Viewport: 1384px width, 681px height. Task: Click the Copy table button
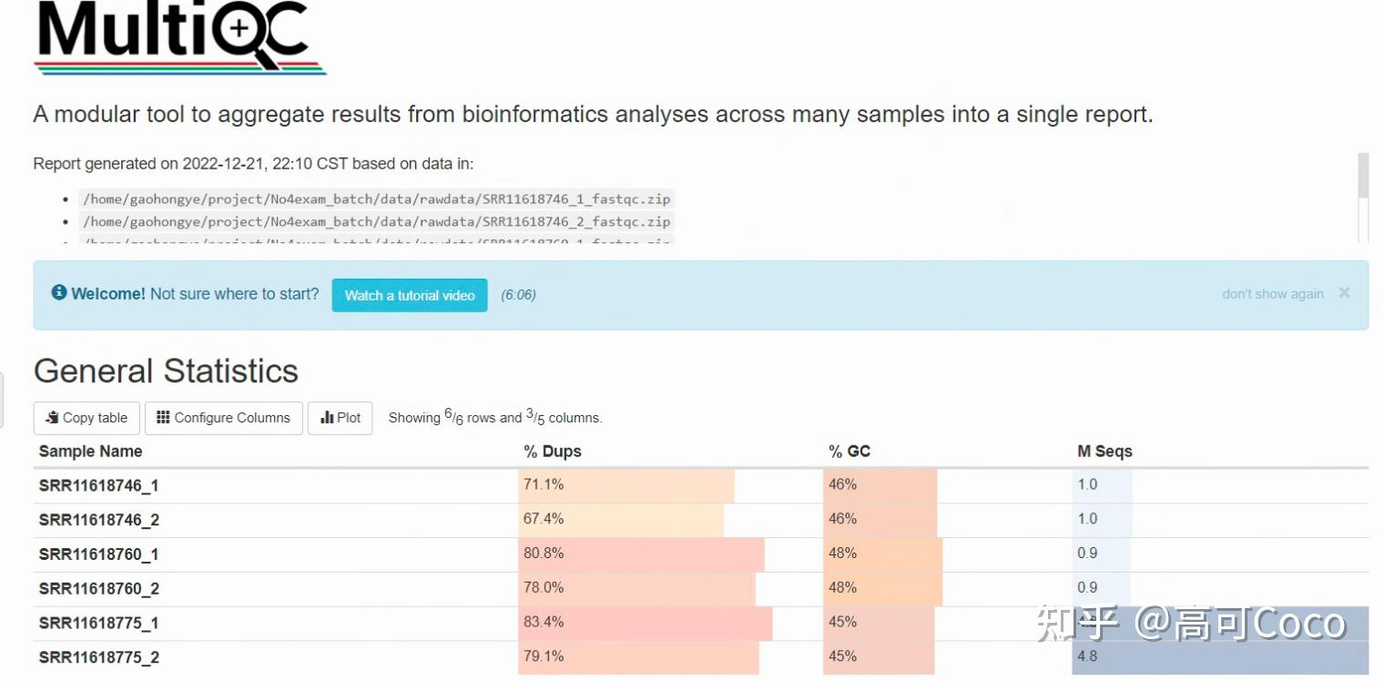pyautogui.click(x=86, y=418)
